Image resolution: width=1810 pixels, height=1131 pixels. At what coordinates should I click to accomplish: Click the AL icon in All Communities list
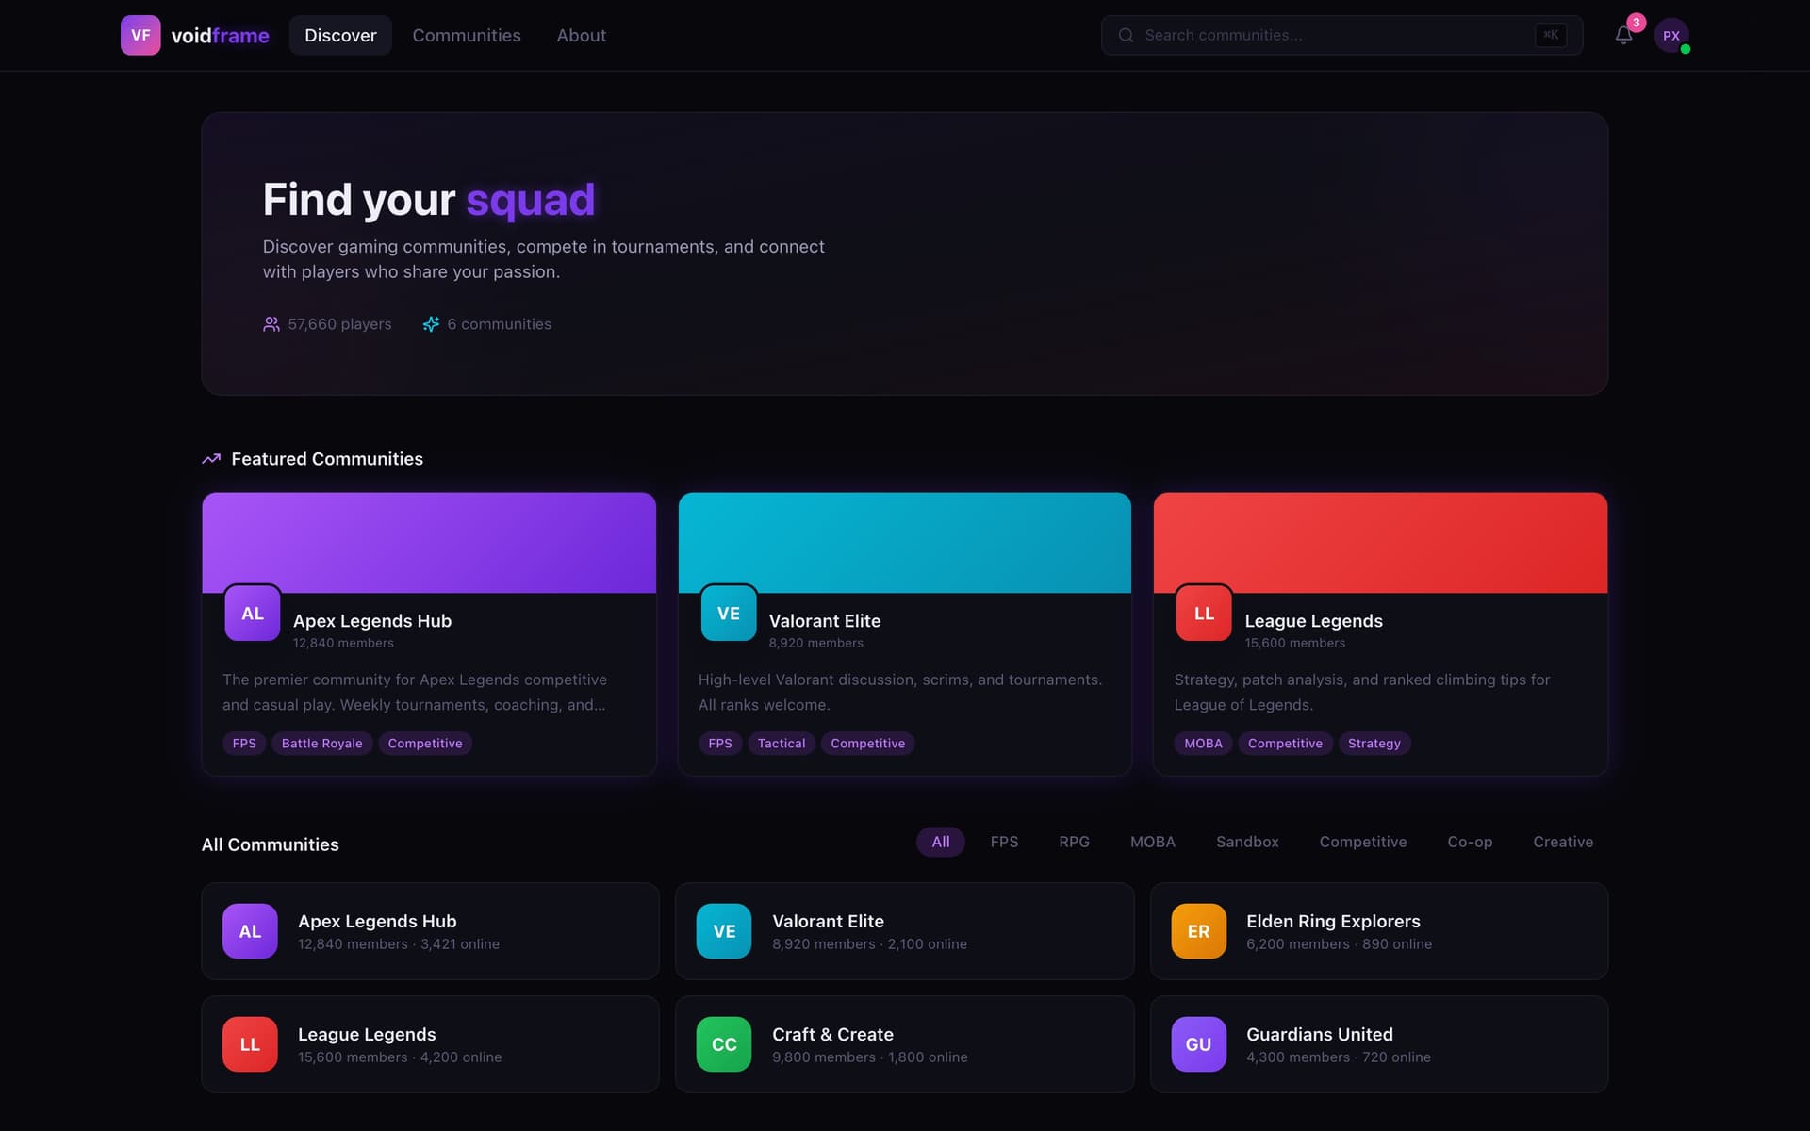pos(250,931)
